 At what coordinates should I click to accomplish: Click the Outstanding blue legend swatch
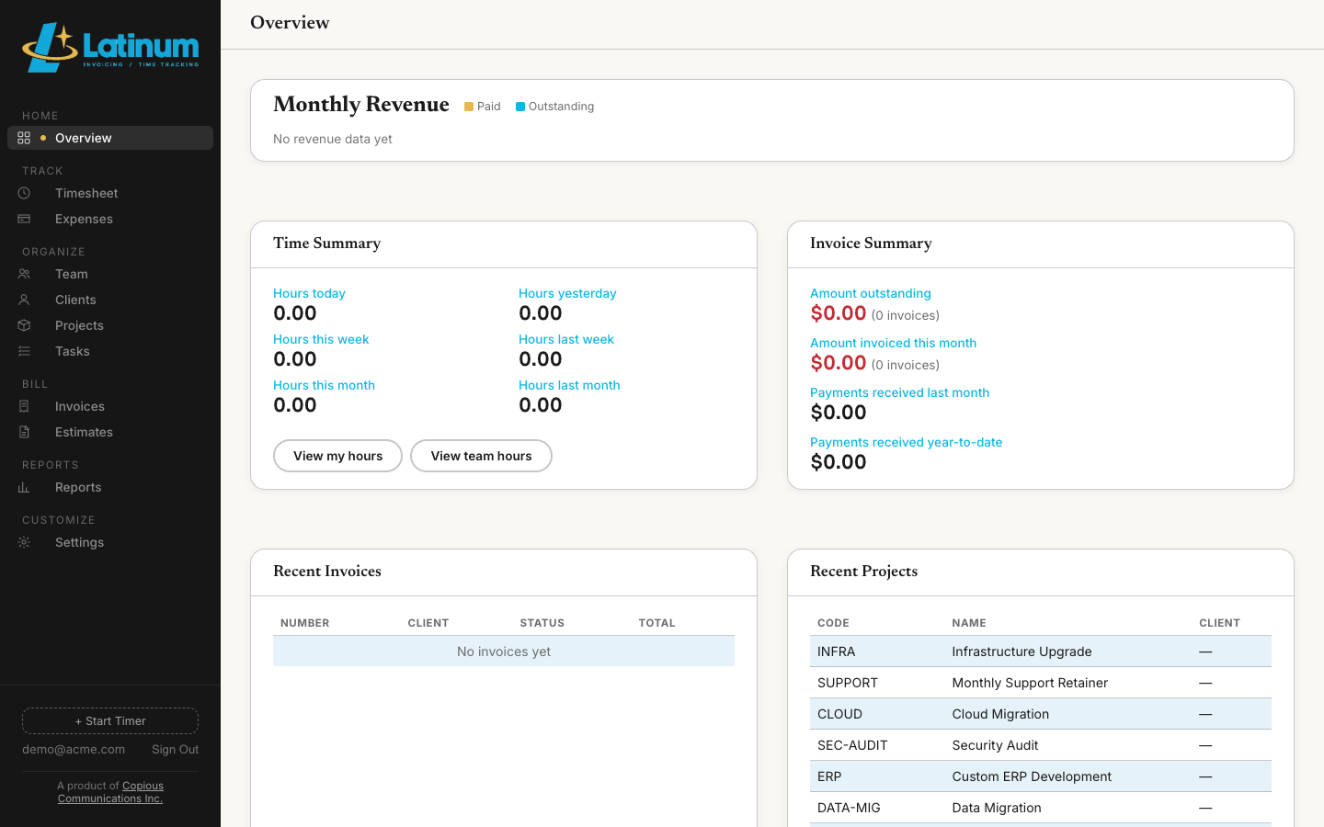(520, 107)
